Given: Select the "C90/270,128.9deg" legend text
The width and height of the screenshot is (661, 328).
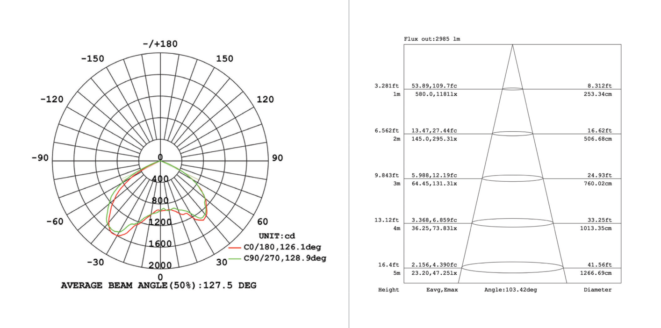Looking at the screenshot, I should [x=285, y=258].
